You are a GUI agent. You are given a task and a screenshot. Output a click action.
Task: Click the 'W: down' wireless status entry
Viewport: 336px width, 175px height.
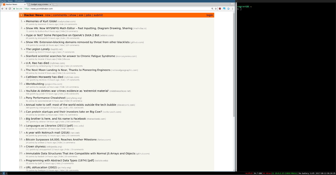pyautogui.click(x=267, y=173)
